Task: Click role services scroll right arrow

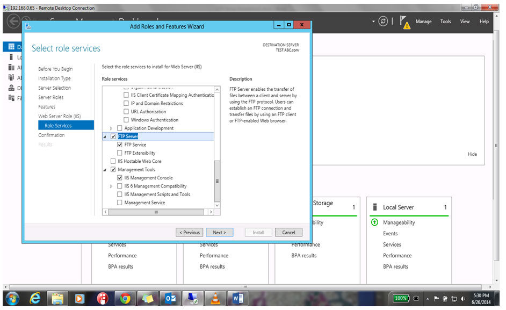Action: click(x=211, y=212)
